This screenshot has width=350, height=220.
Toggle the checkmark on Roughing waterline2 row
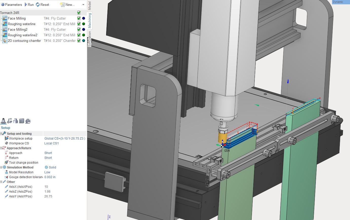79,35
